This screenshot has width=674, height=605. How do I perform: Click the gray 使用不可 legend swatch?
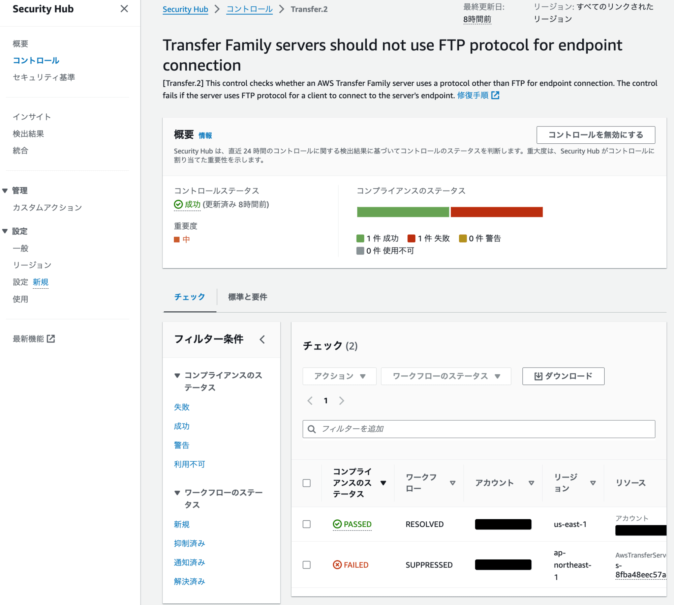point(360,251)
